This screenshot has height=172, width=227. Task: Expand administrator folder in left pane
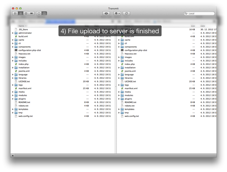coord(13,33)
